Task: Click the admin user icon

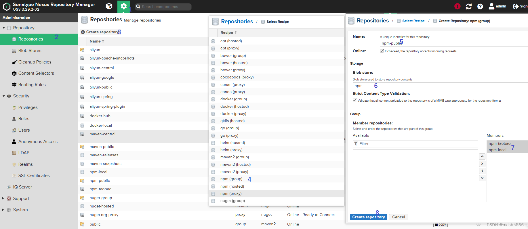Action: (x=491, y=6)
